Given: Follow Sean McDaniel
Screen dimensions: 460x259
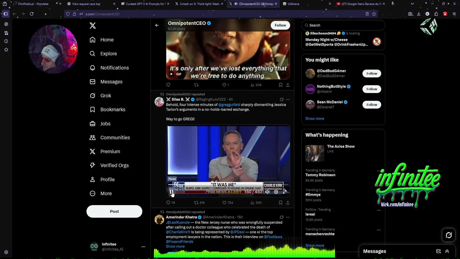Looking at the screenshot, I should [372, 105].
